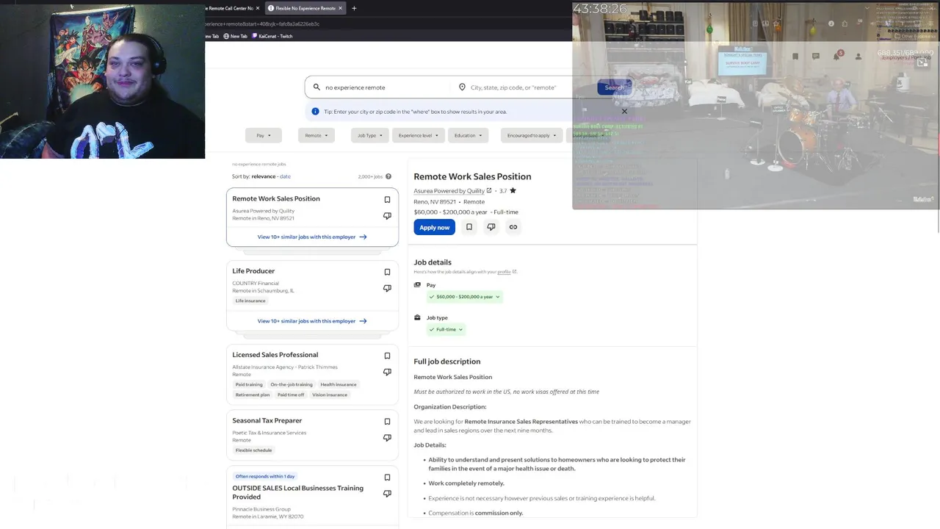Viewport: 940px width, 529px height.
Task: Click the Paid training benefit tag
Action: pos(249,384)
